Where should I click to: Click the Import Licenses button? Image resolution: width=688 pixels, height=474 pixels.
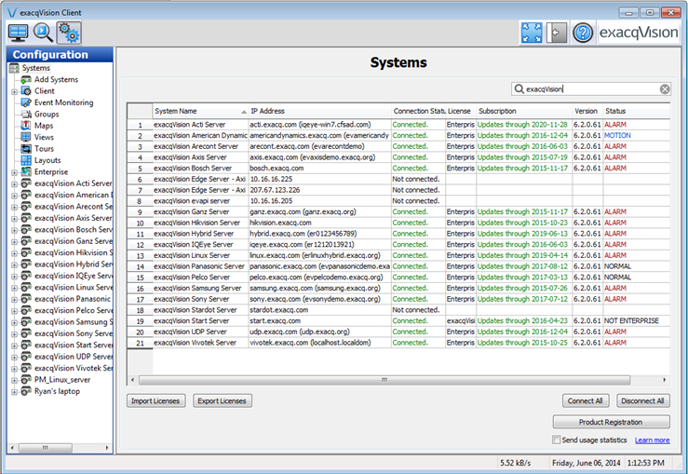[x=155, y=400]
